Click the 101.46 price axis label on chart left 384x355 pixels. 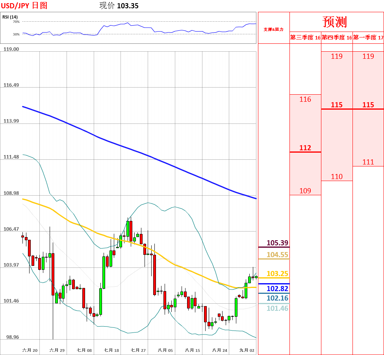[x=11, y=301]
